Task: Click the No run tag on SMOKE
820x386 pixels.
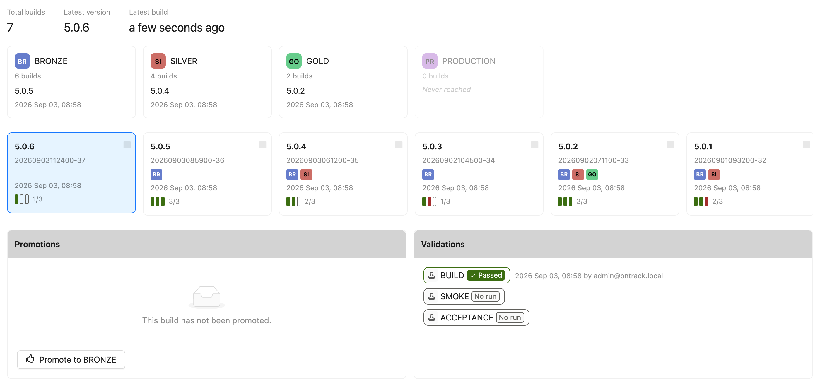Action: click(x=486, y=296)
